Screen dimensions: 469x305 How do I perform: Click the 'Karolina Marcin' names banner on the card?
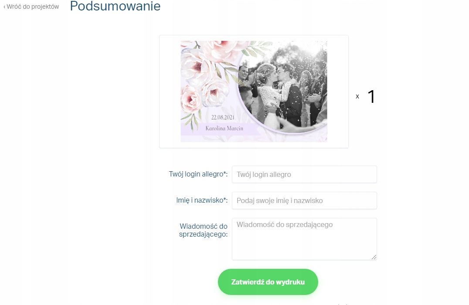(224, 128)
